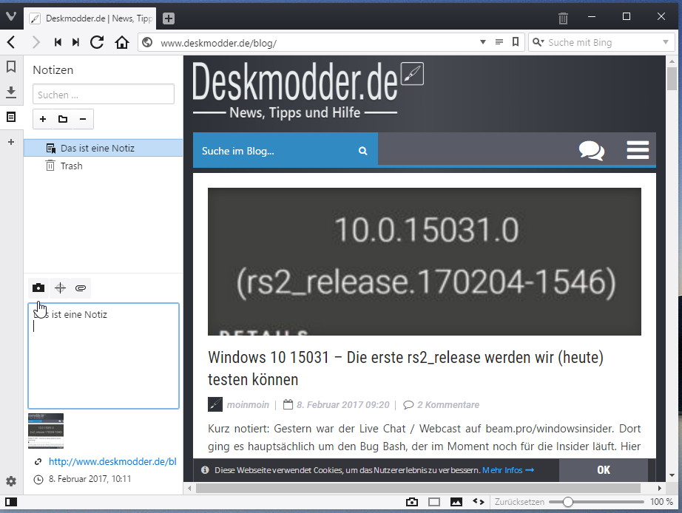Viewport: 682px width, 513px height.
Task: Open a new tab
Action: tap(169, 18)
